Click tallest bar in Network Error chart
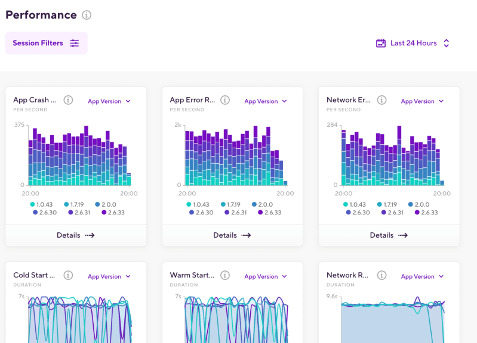Screen dimensions: 477x343 coord(399,155)
